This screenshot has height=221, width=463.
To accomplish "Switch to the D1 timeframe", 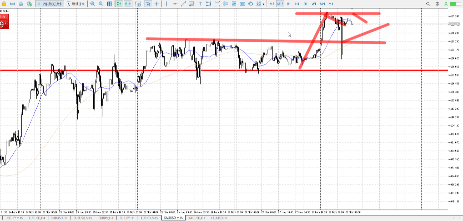I will 305,4.
